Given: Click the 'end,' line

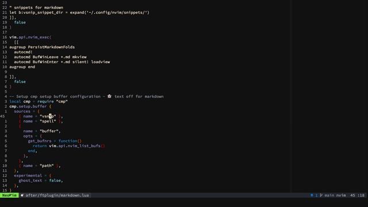Looking at the screenshot, I should [33, 151].
